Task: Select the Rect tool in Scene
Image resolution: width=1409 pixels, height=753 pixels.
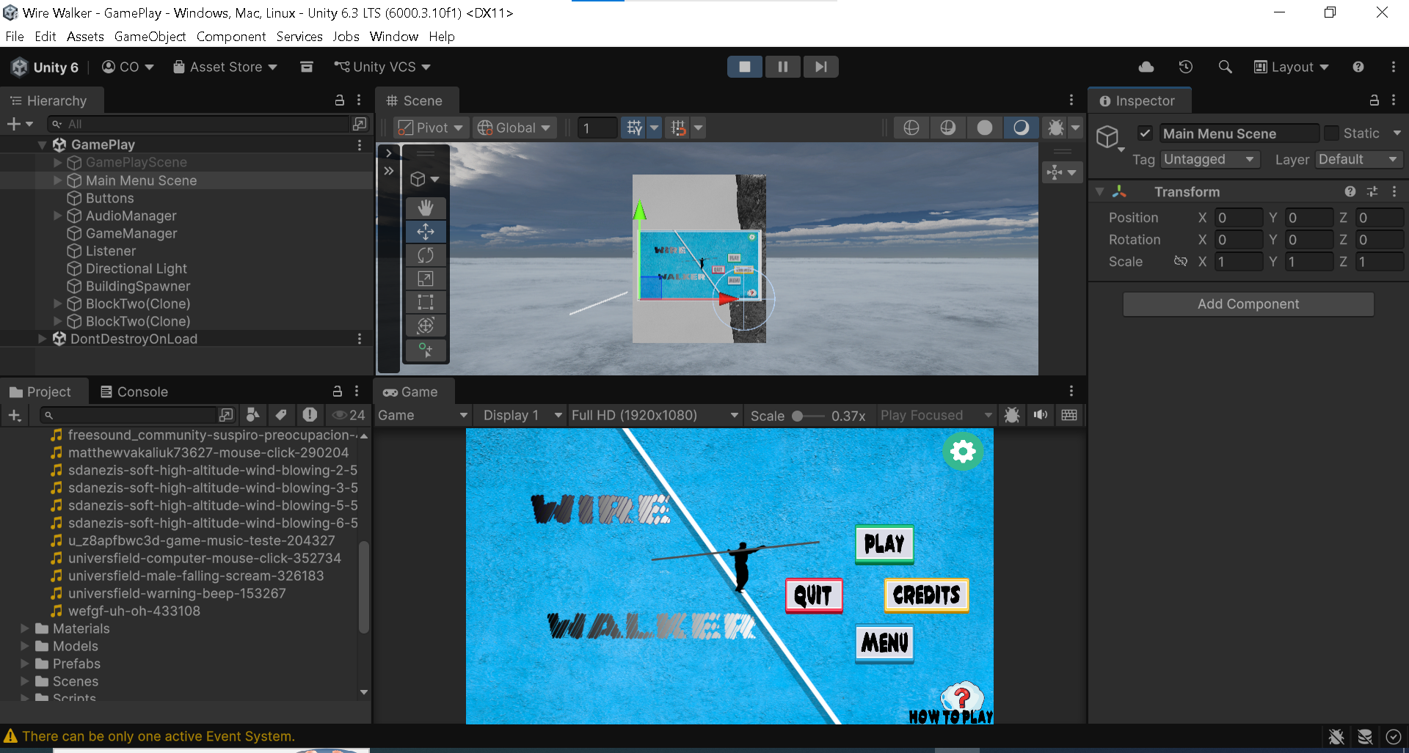Action: 426,302
